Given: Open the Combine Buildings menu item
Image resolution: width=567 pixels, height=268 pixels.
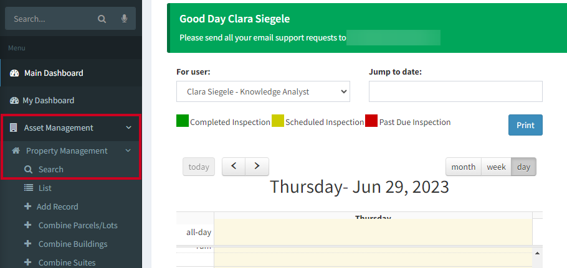Looking at the screenshot, I should tap(72, 244).
